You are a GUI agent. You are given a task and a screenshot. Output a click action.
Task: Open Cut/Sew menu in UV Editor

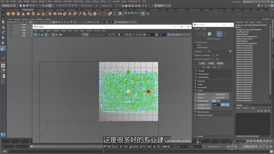(56, 31)
